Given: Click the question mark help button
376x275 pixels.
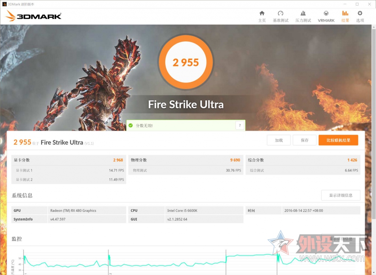Looking at the screenshot, I should coord(240,126).
